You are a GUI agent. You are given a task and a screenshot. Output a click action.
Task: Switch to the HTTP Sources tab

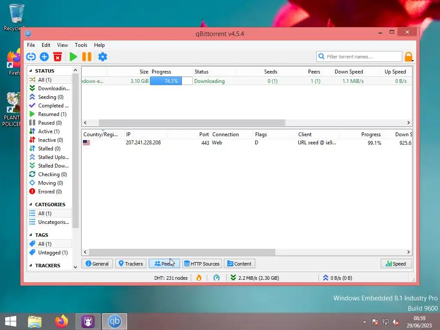[x=202, y=263]
